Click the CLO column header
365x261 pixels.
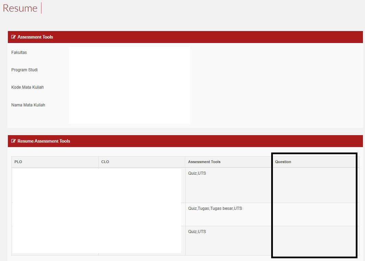point(105,162)
